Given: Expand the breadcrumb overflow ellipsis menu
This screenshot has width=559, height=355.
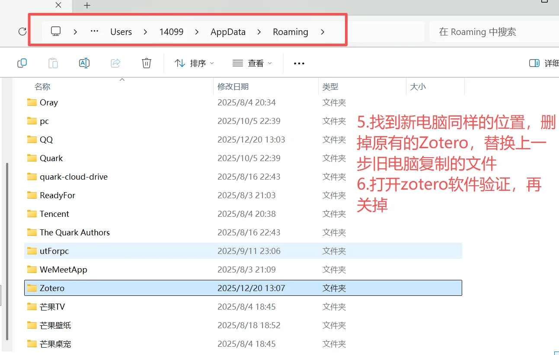Looking at the screenshot, I should point(94,32).
